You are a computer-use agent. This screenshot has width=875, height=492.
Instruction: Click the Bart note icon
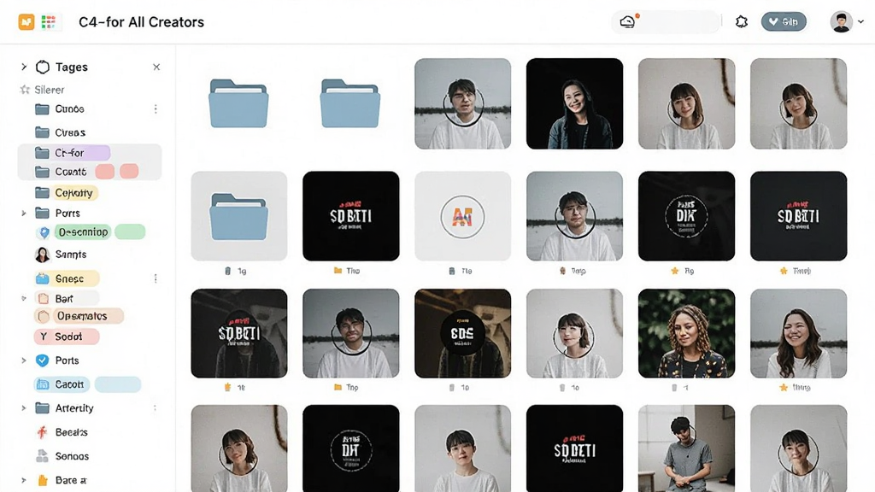43,298
